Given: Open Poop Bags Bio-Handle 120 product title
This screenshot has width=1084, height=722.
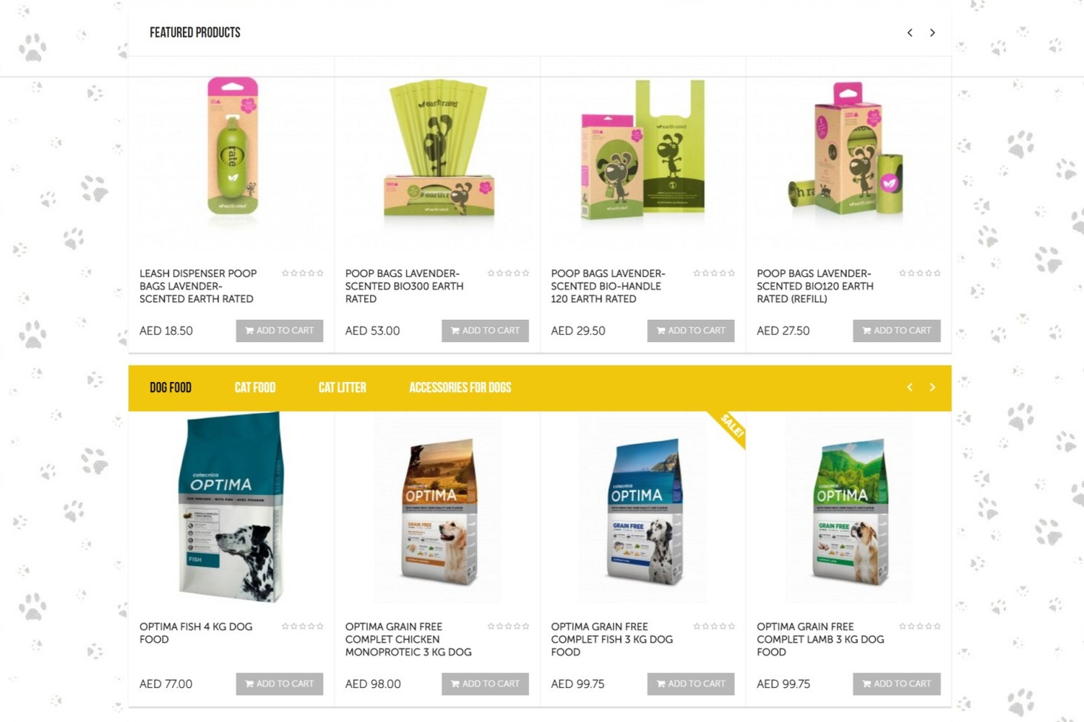Looking at the screenshot, I should pos(608,286).
